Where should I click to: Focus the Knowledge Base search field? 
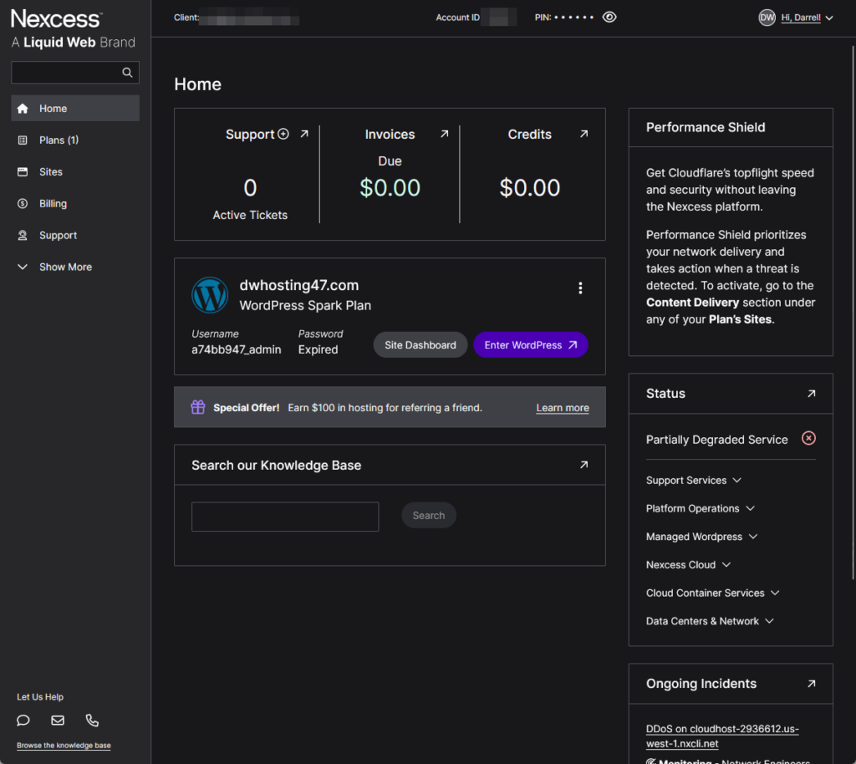pos(285,517)
